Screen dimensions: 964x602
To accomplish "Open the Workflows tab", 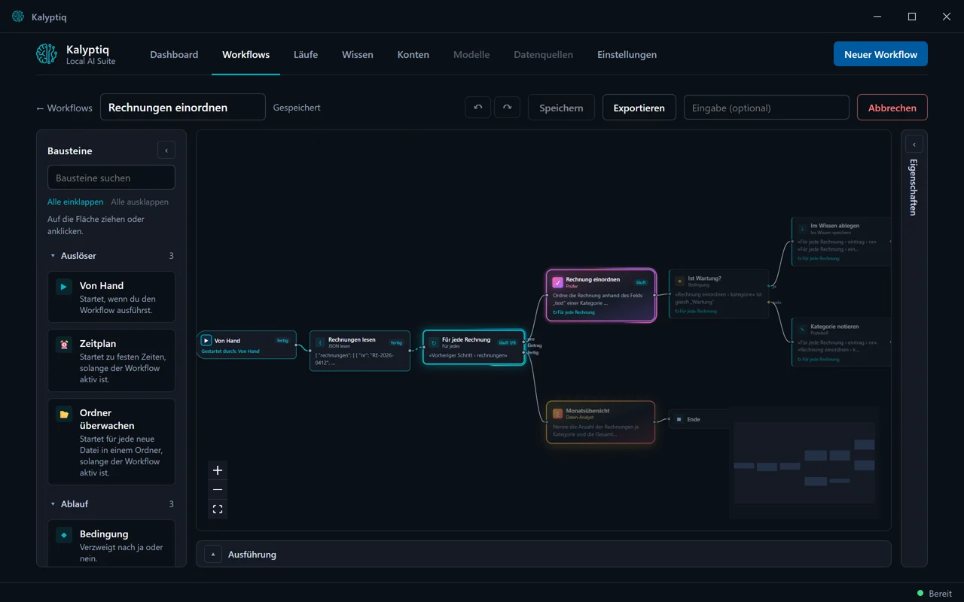I will click(246, 55).
